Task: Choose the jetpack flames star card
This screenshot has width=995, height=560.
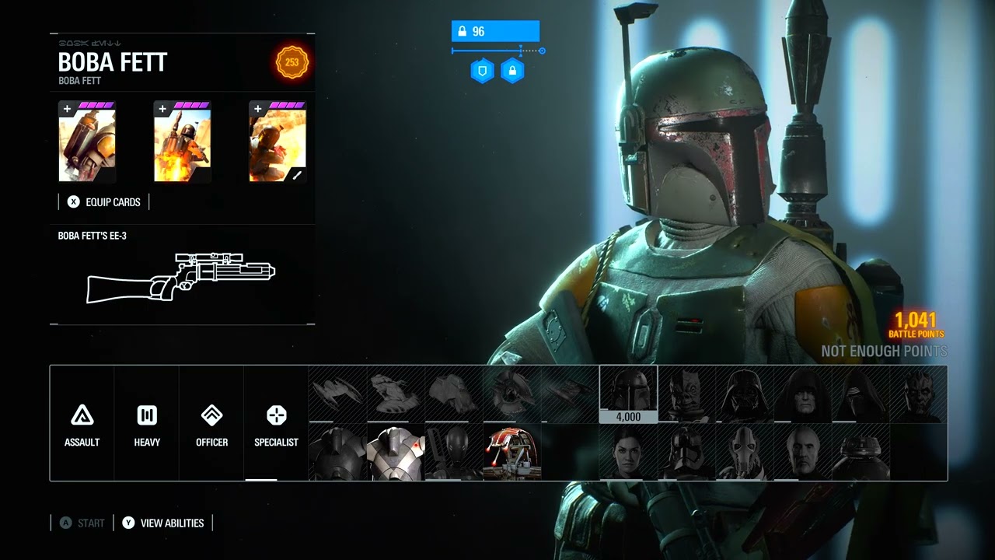Action: (183, 142)
